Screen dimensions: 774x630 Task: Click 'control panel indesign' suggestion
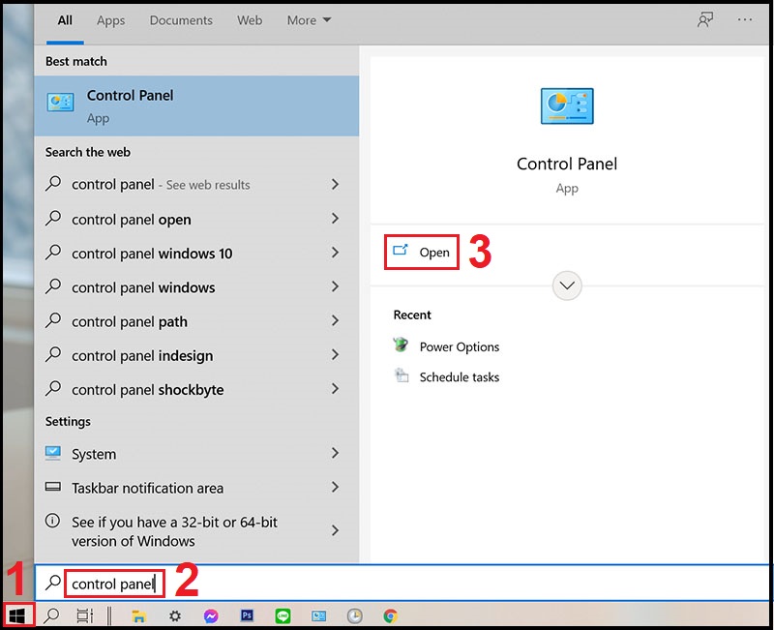(142, 355)
